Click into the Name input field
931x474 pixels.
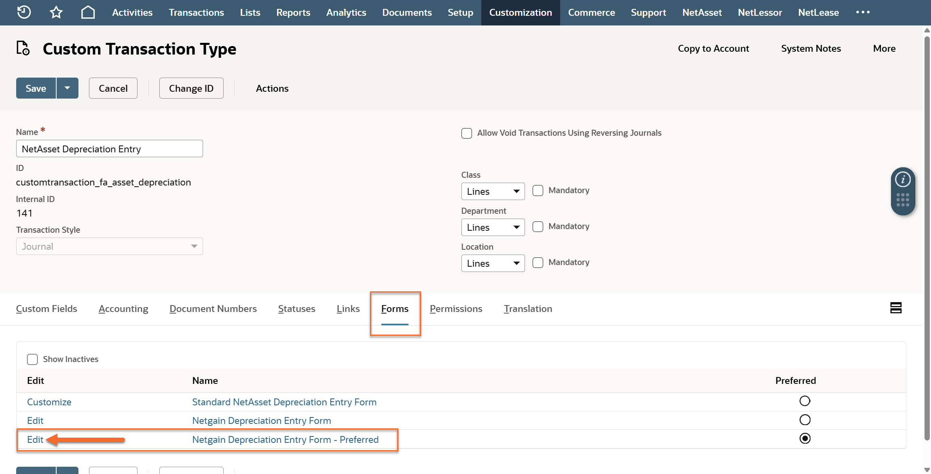109,149
